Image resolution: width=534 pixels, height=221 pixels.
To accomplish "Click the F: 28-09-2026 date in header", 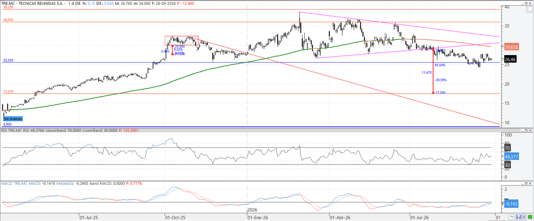I will click(x=164, y=4).
